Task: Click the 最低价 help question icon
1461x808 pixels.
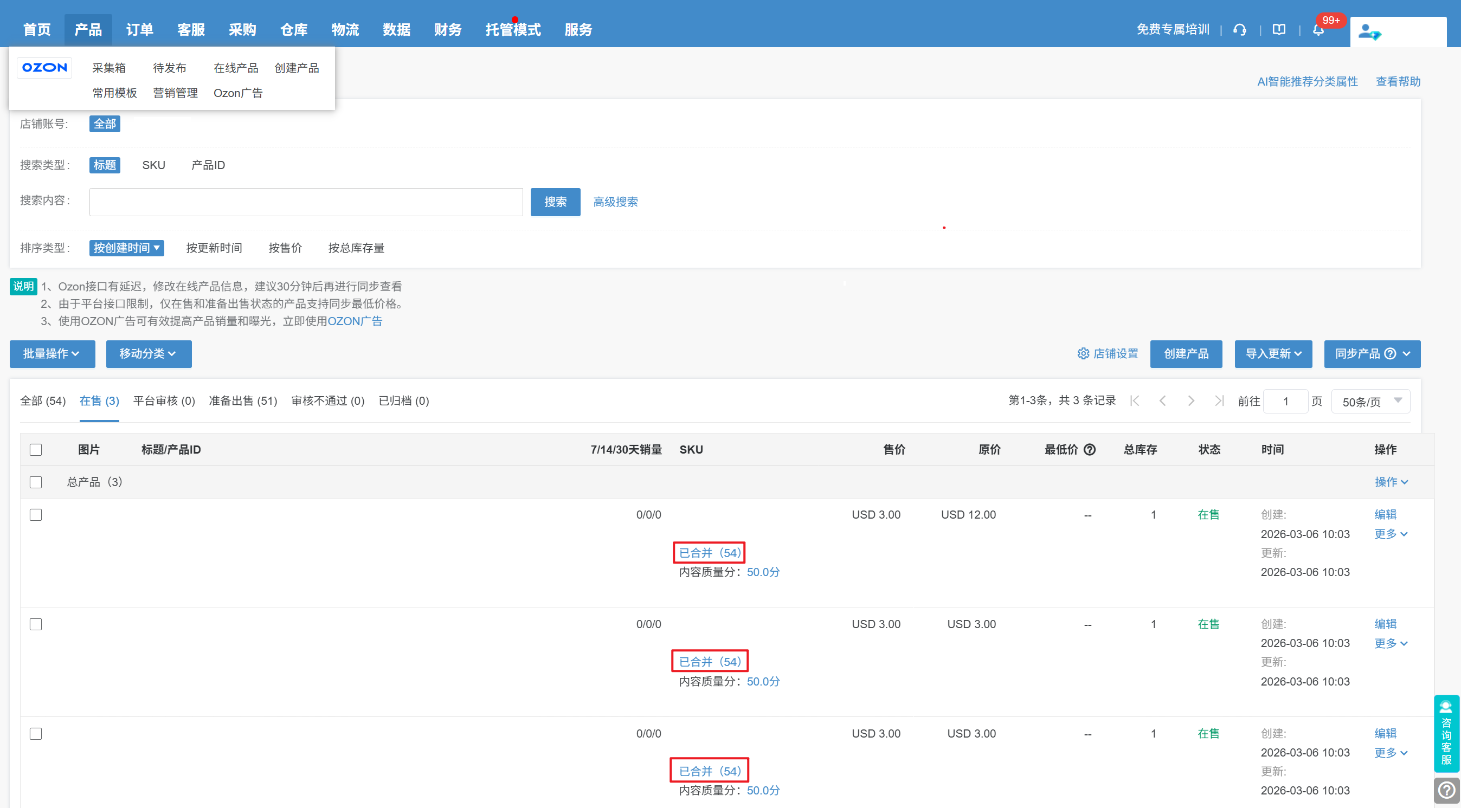Action: point(1090,450)
